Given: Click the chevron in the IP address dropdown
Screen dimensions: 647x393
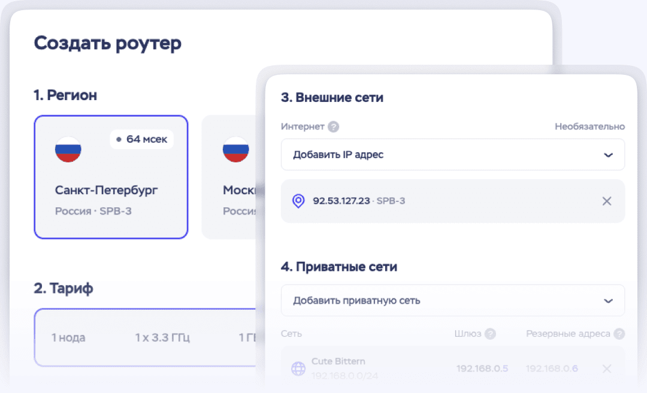Looking at the screenshot, I should pos(608,155).
